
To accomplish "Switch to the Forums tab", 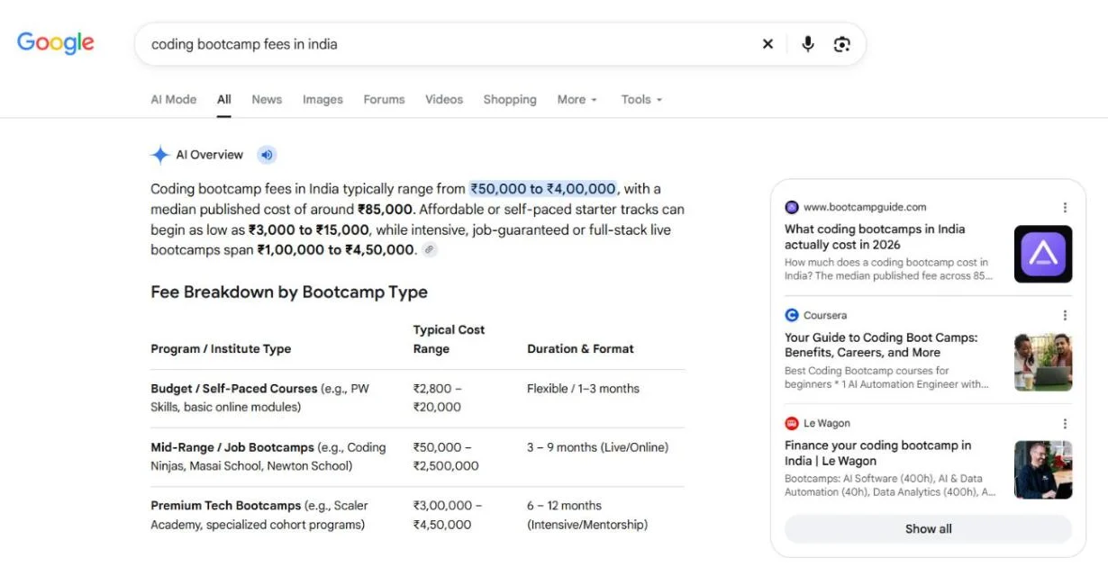I will (x=384, y=99).
